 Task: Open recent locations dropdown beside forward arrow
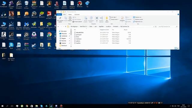click(63, 27)
